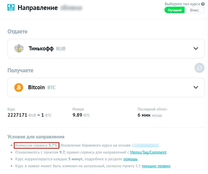Open the Memo/Tag/Comment link
The width and height of the screenshot is (208, 174).
148,152
